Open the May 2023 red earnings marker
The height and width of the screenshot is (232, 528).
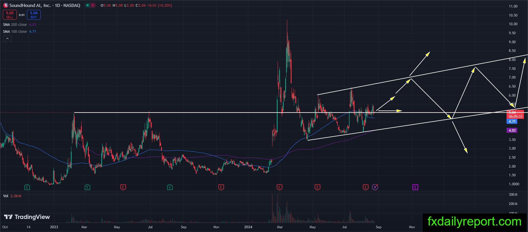[123, 187]
